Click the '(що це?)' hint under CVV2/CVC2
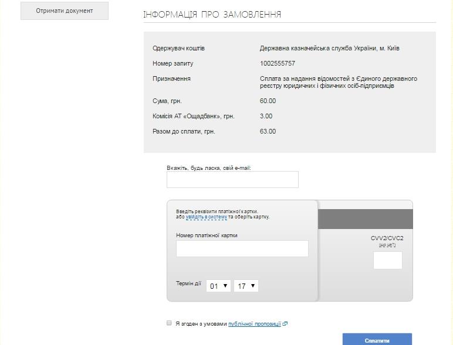Image resolution: width=453 pixels, height=345 pixels. click(387, 245)
